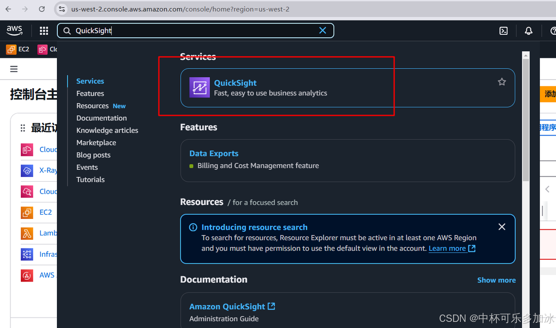The image size is (556, 328).
Task: Select Resources in the search categories
Action: [93, 106]
